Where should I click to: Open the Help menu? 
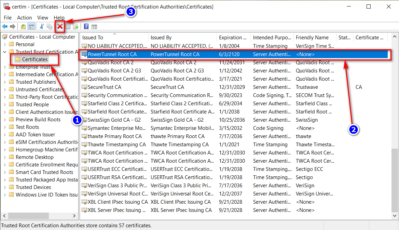point(59,17)
